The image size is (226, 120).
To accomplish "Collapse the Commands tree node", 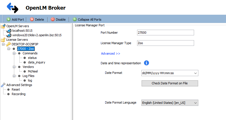I will [x=14, y=53].
